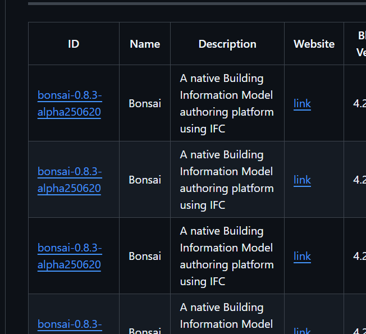
Task: Click the Description column header
Action: (227, 44)
